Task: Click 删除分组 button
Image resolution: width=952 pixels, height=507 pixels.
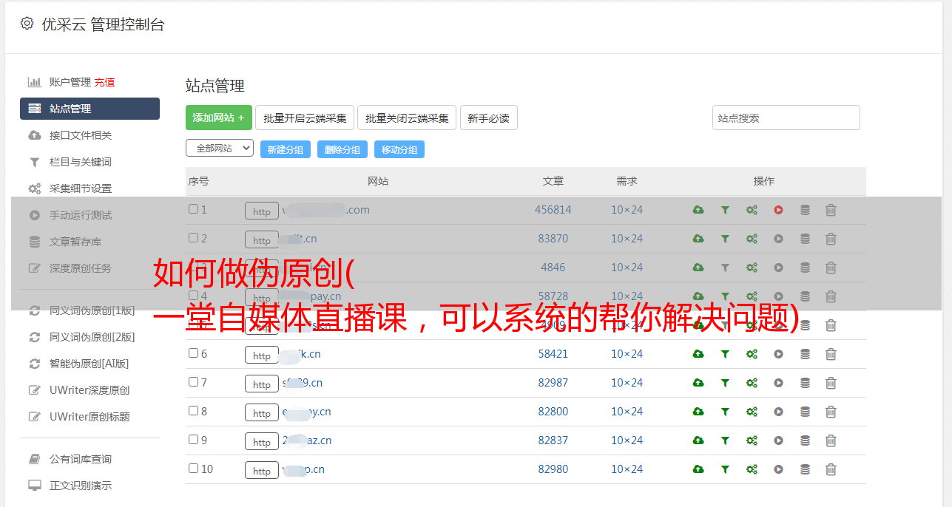Action: point(342,149)
